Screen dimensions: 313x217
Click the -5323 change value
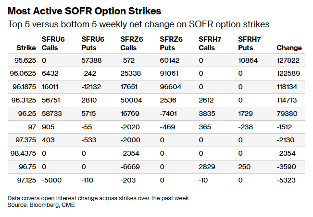click(286, 180)
